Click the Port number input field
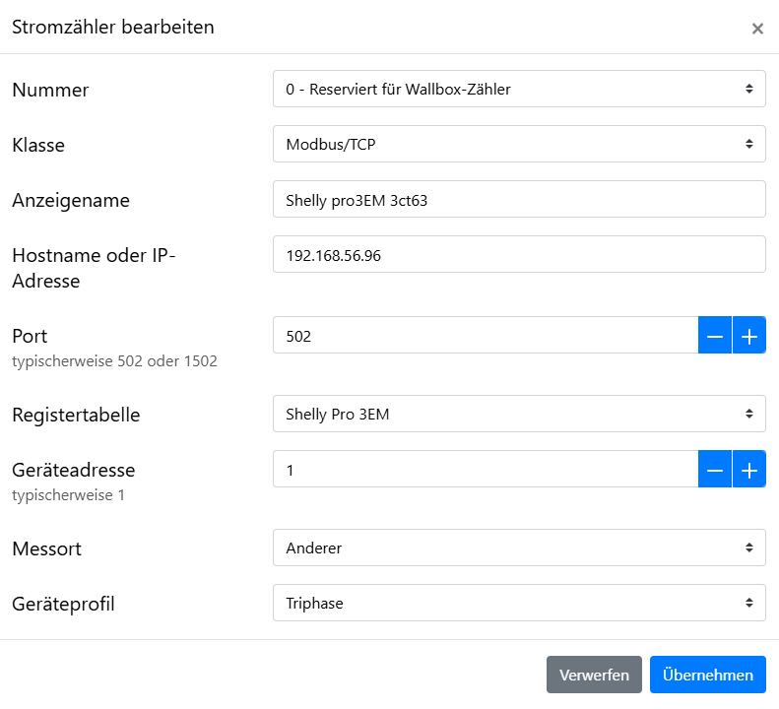This screenshot has width=779, height=709. [x=485, y=336]
